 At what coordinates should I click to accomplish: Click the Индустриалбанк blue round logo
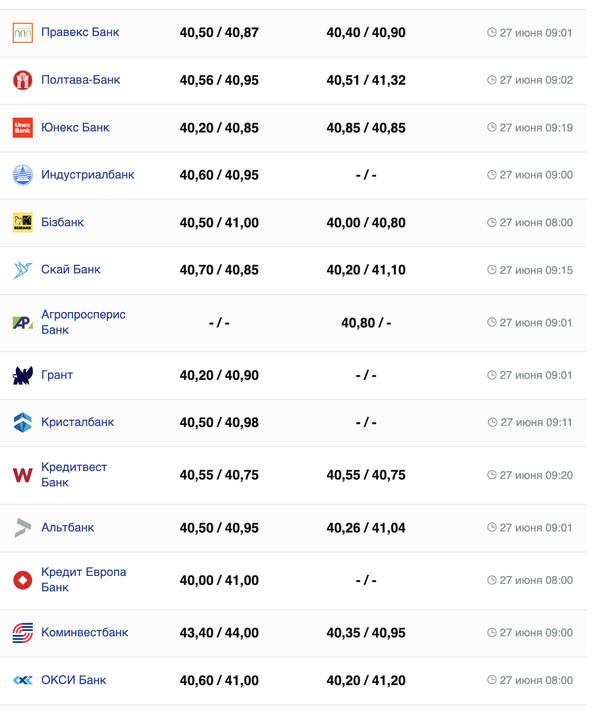tap(23, 175)
